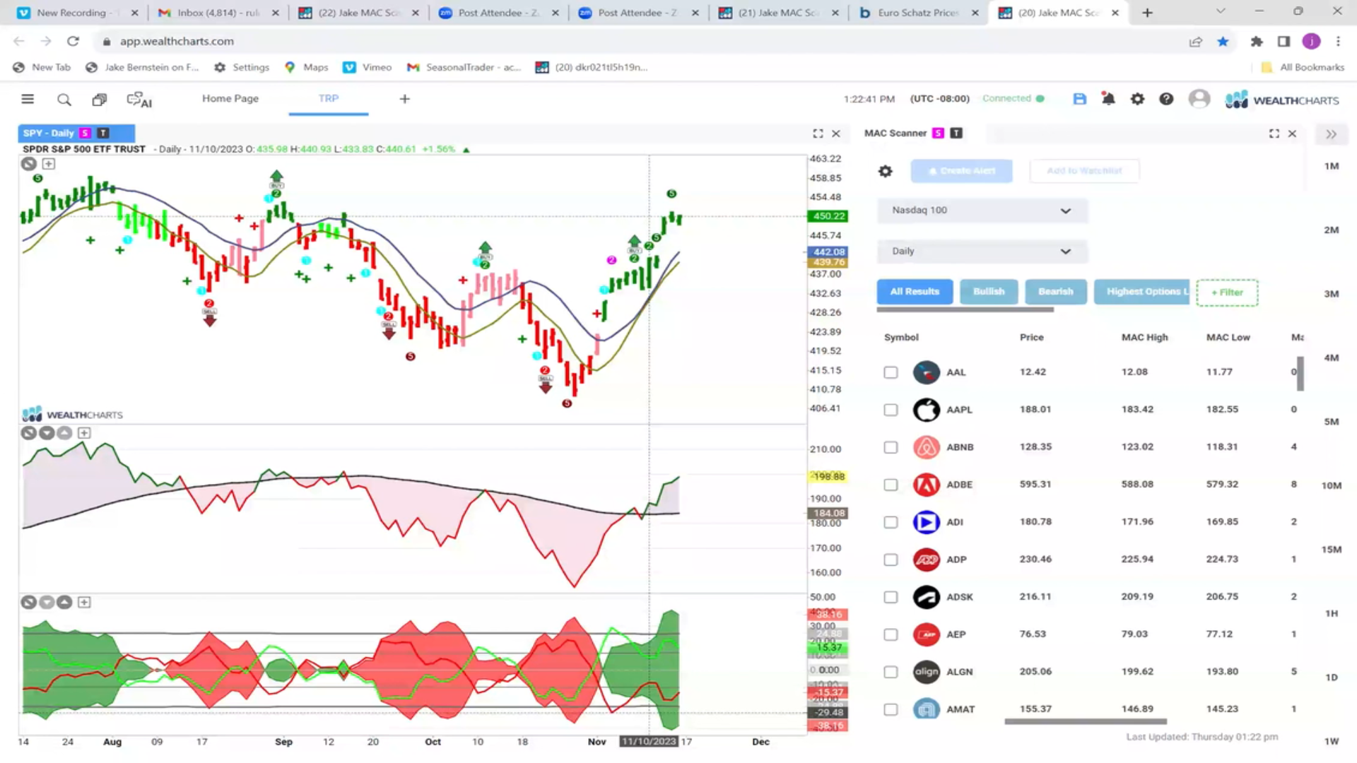
Task: Click the Create Alert button
Action: click(x=961, y=171)
